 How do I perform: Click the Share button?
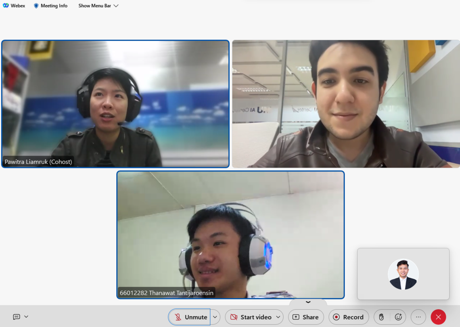coord(306,317)
